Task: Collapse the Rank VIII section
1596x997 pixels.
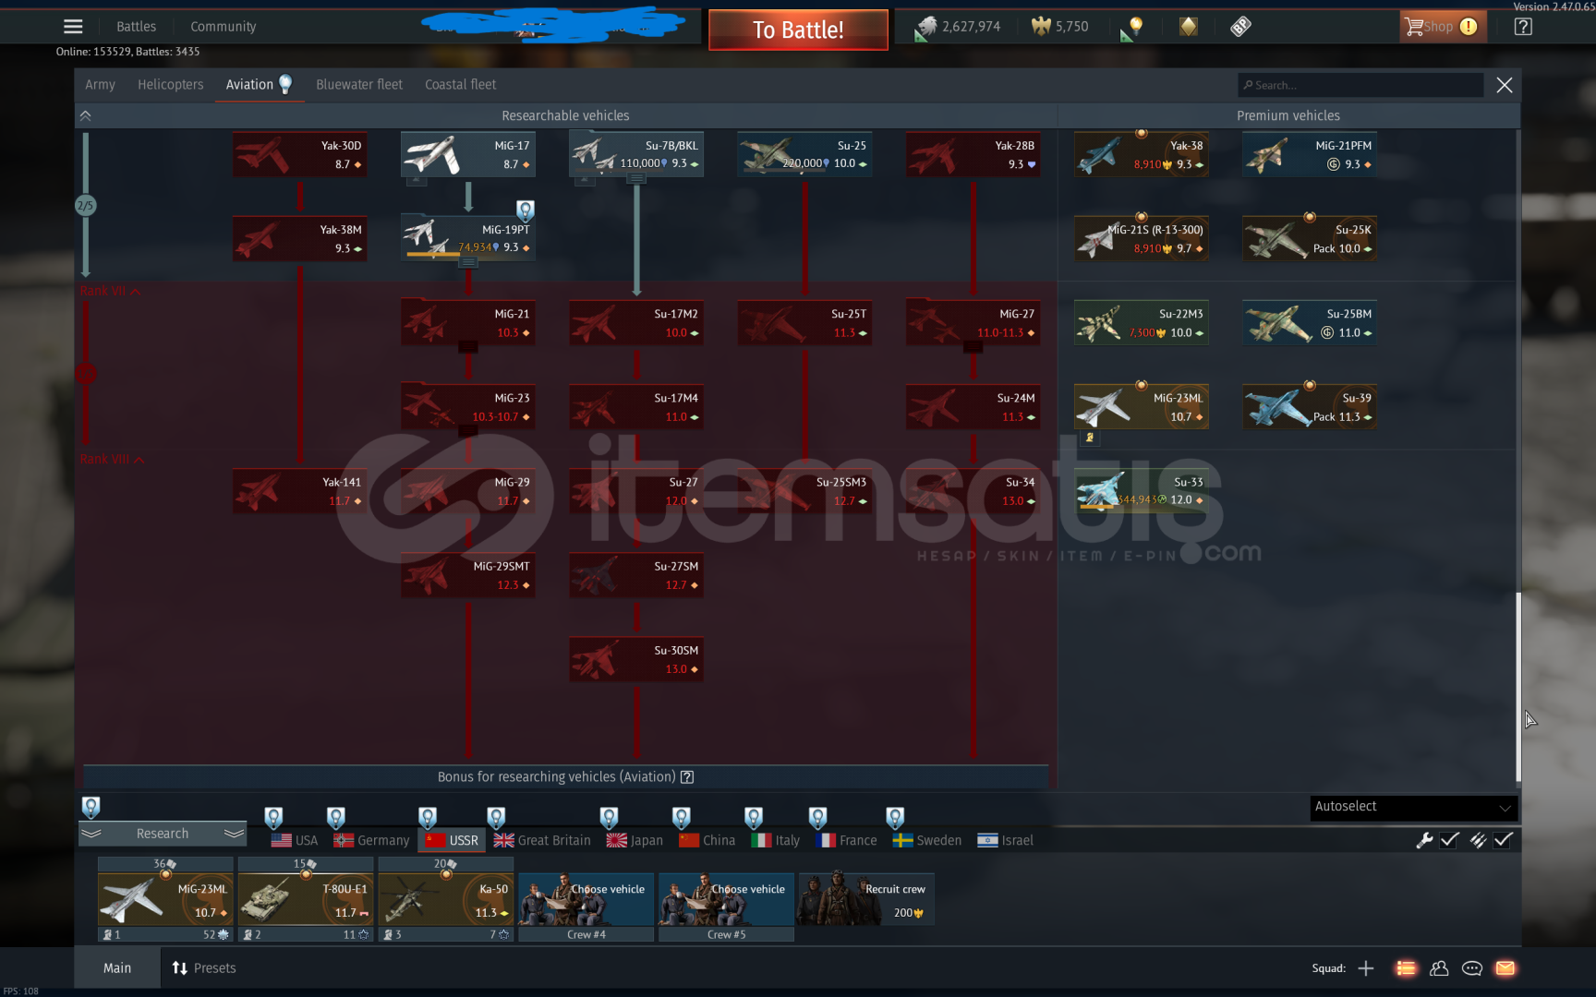Action: [x=113, y=459]
